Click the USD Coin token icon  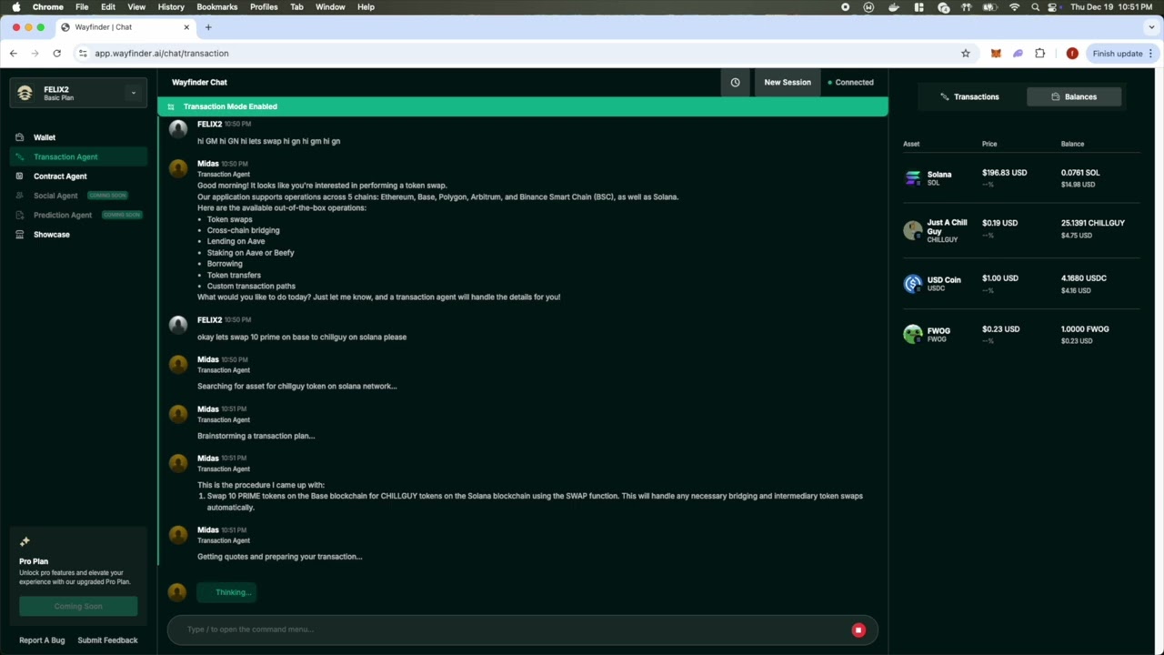pos(912,284)
